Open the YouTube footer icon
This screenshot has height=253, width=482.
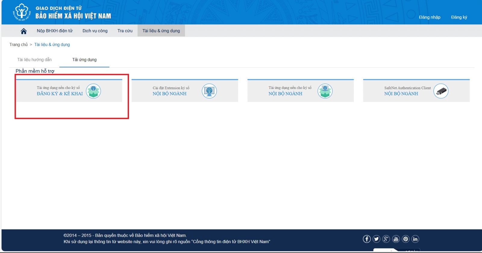pyautogui.click(x=396, y=239)
